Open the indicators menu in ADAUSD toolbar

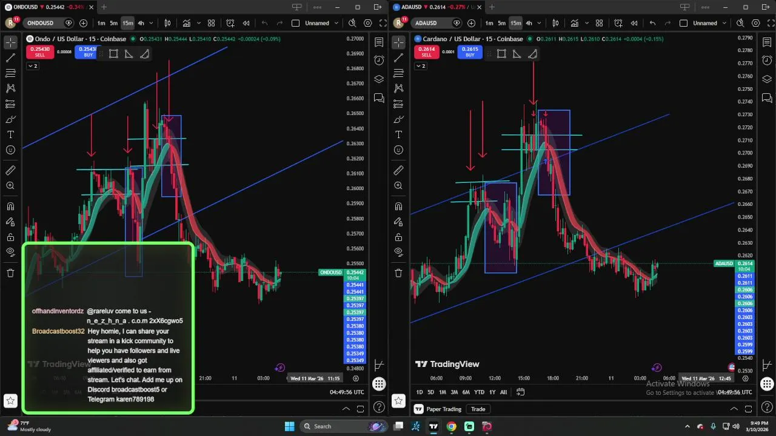574,23
